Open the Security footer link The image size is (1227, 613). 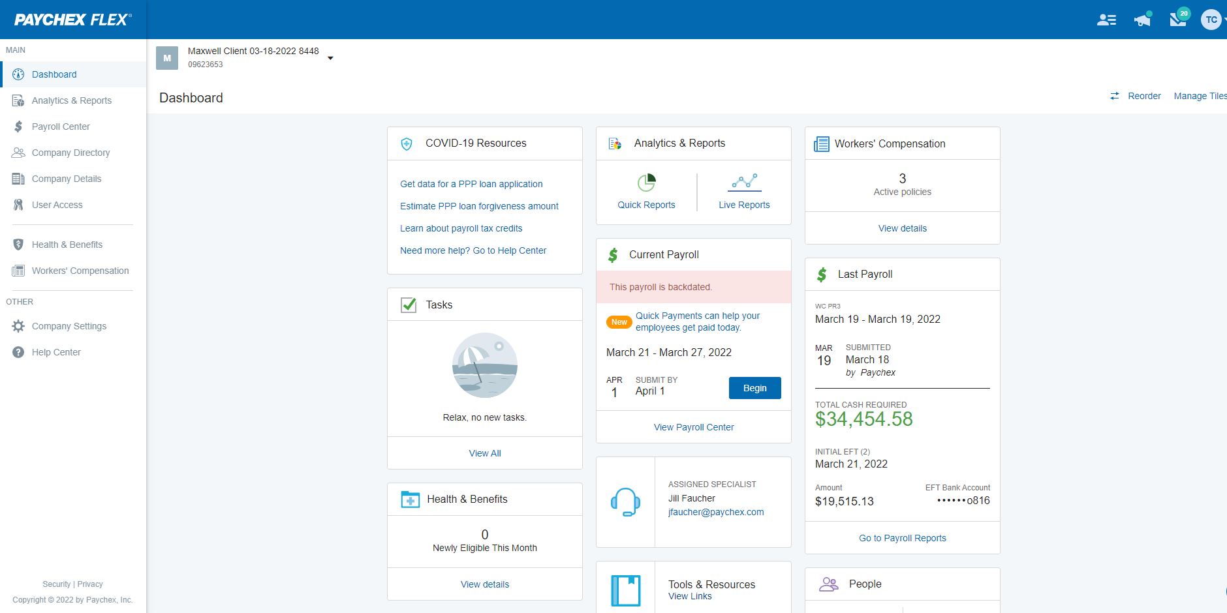pos(56,584)
